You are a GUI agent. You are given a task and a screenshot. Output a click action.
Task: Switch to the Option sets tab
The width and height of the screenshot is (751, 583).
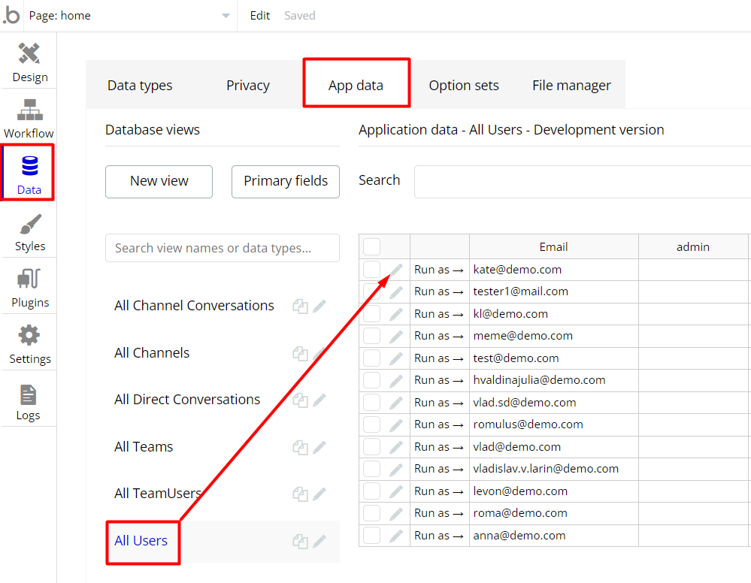tap(464, 85)
